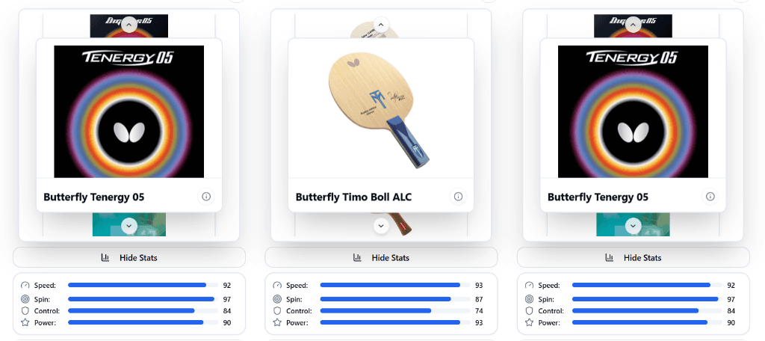765x341 pixels.
Task: Click the speed gauge icon in the middle stats
Action: 277,286
